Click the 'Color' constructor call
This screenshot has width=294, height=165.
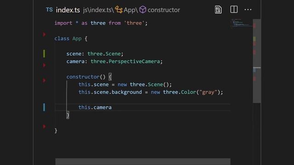(188, 92)
